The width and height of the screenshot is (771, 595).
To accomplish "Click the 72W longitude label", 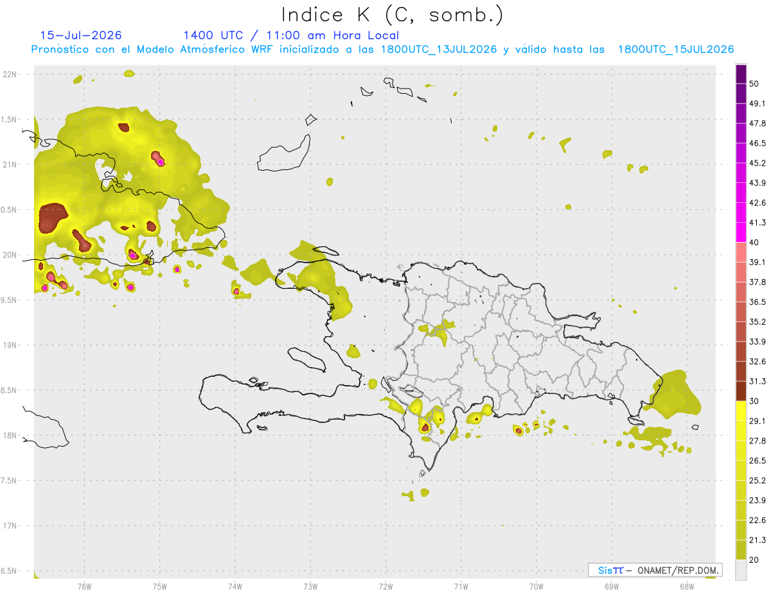I will pos(385,587).
